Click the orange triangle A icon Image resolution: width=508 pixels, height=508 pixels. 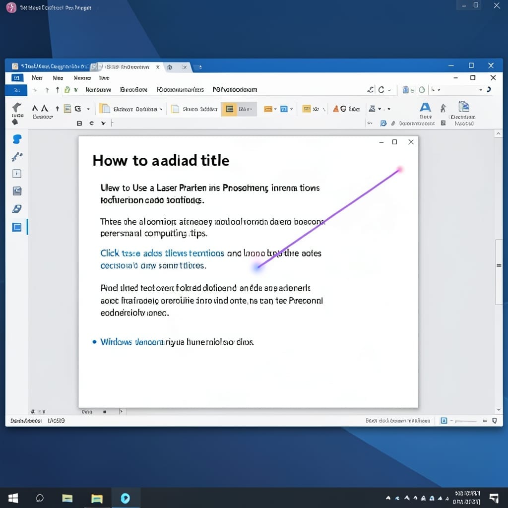336,109
